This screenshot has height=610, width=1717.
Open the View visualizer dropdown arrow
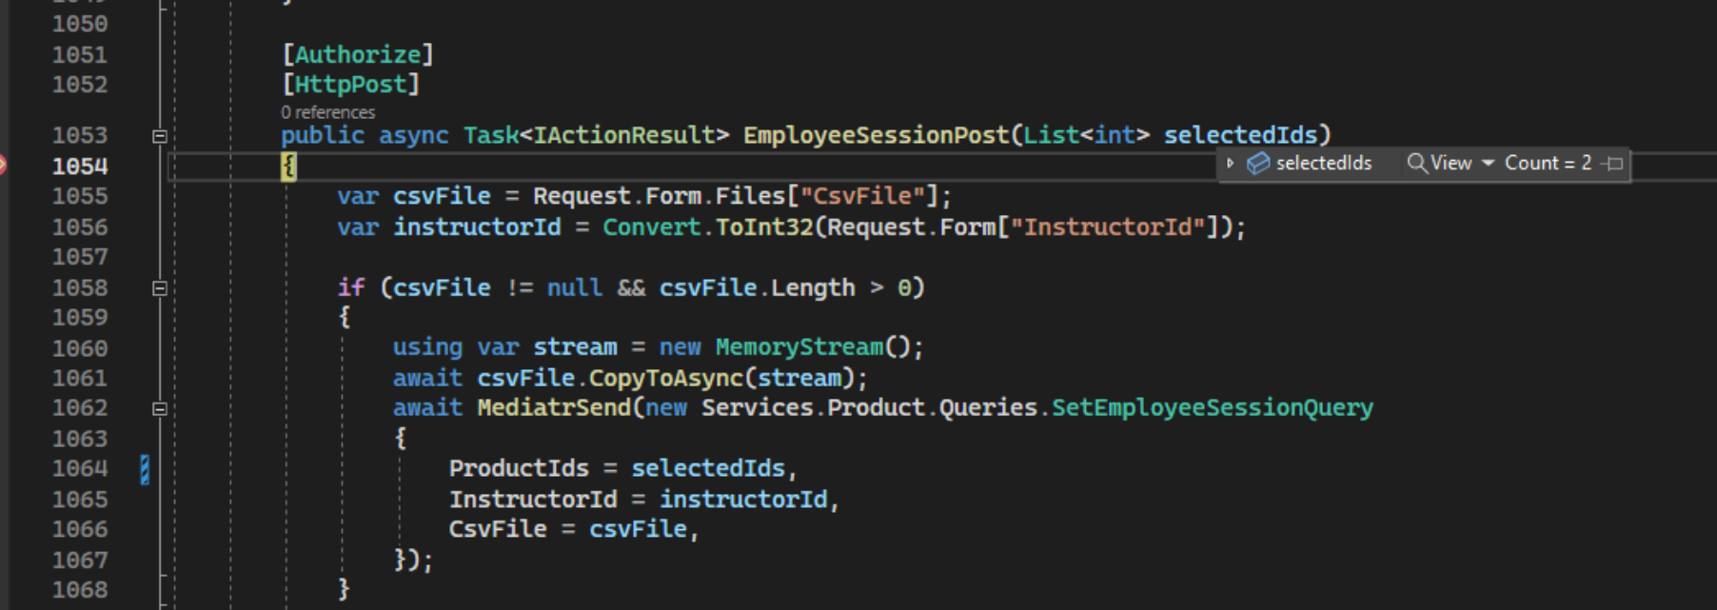click(x=1488, y=164)
